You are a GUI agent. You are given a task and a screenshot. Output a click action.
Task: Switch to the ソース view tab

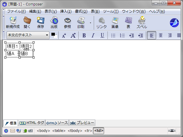click(x=57, y=123)
